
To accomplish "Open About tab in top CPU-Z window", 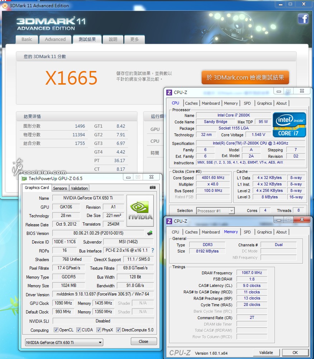I will pyautogui.click(x=281, y=103).
